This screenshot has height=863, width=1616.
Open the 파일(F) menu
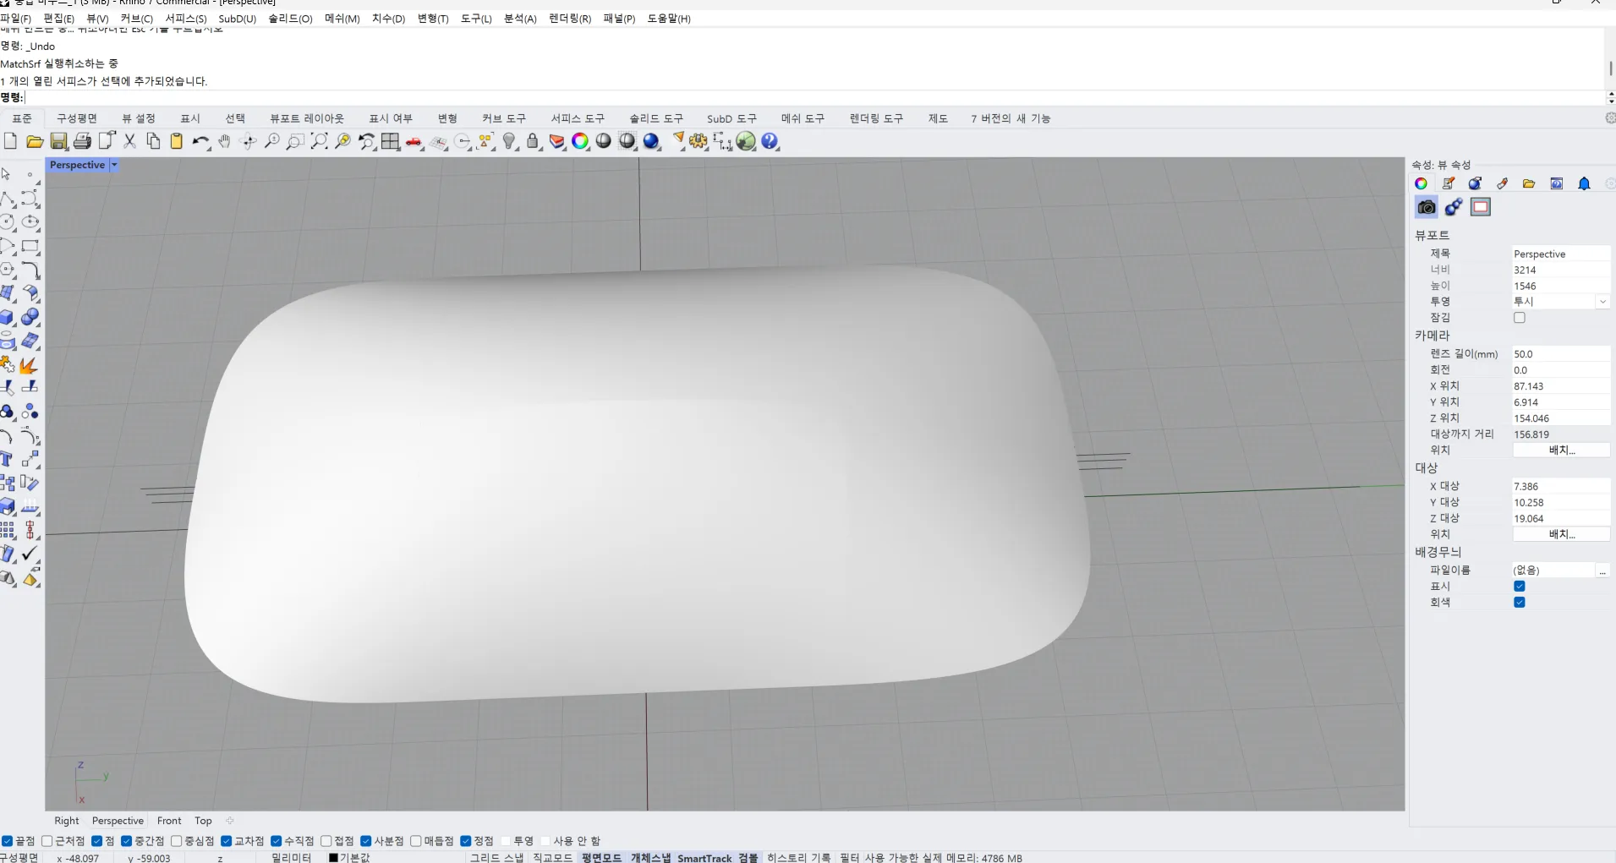click(15, 19)
